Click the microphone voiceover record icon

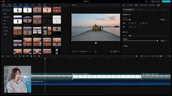tap(136, 56)
